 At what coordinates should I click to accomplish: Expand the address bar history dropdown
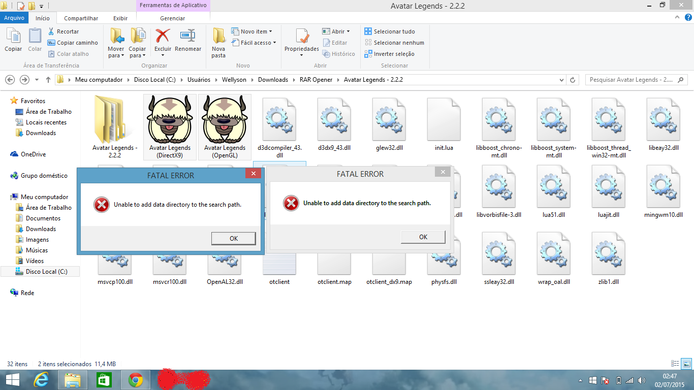point(561,80)
